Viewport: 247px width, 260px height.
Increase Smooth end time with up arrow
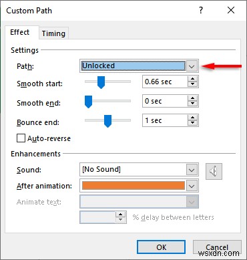tap(192, 98)
